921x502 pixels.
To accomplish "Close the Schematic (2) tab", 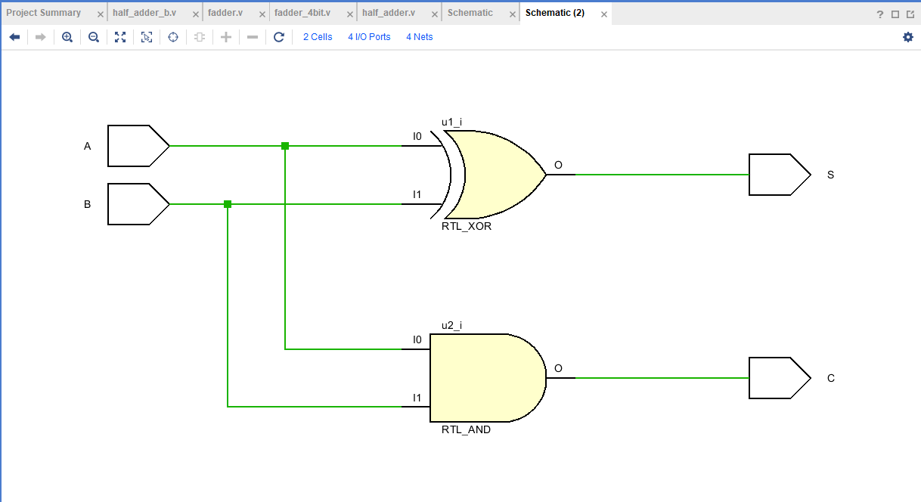I will tap(603, 14).
